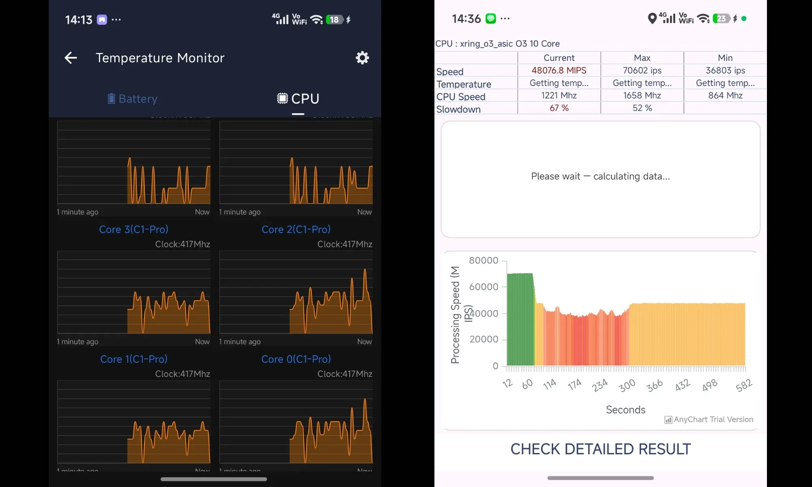
Task: Tap WiFi icon in right status bar
Action: [703, 18]
